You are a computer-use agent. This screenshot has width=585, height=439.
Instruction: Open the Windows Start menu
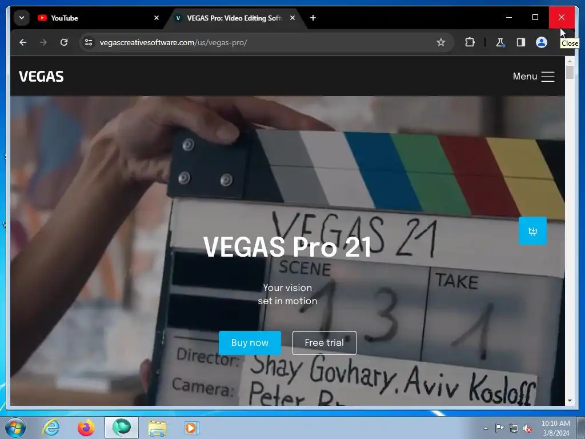pos(15,428)
